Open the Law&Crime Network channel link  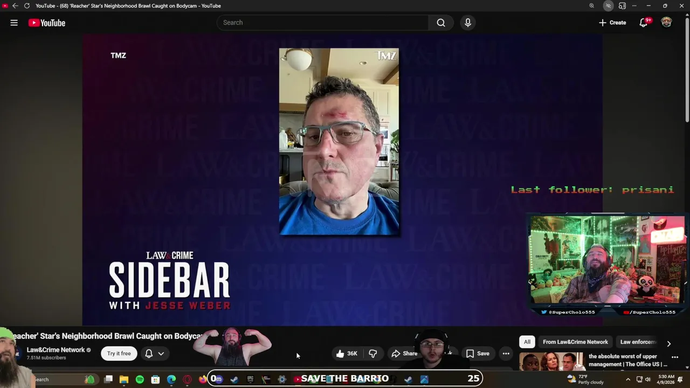[x=56, y=350]
